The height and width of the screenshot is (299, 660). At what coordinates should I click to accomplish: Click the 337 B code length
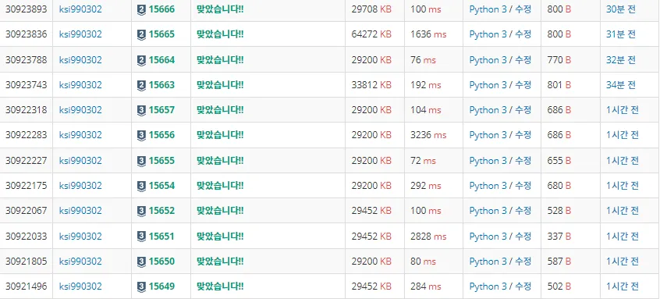(559, 237)
